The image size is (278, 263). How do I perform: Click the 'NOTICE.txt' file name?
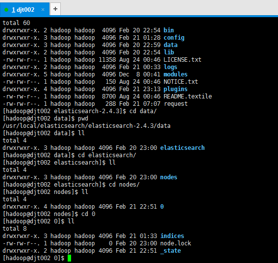[180, 82]
